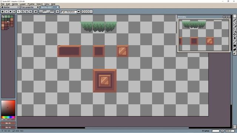The image size is (237, 133).
Task: Toggle the timeline button at bottom right
Action: click(x=234, y=127)
